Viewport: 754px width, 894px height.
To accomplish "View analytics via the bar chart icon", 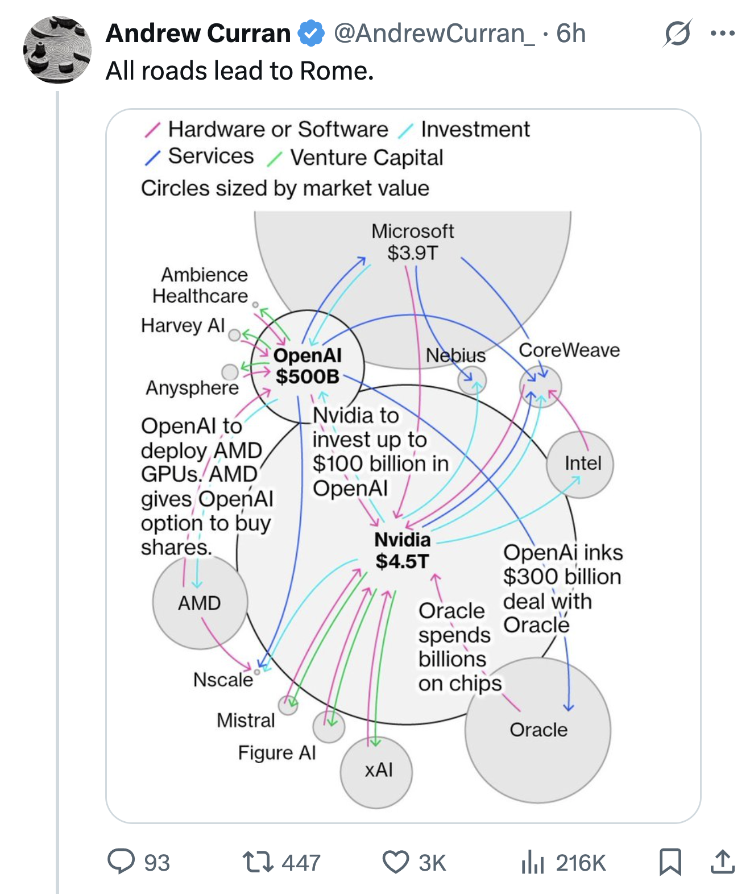I will tap(532, 862).
